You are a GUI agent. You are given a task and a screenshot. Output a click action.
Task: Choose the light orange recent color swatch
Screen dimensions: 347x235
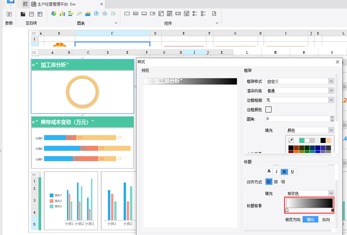pos(328,140)
